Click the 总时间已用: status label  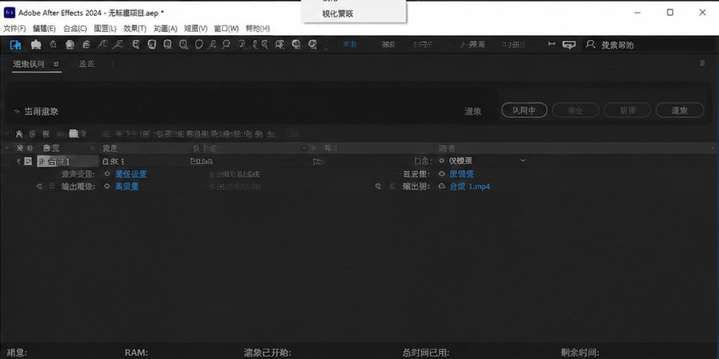click(x=427, y=352)
